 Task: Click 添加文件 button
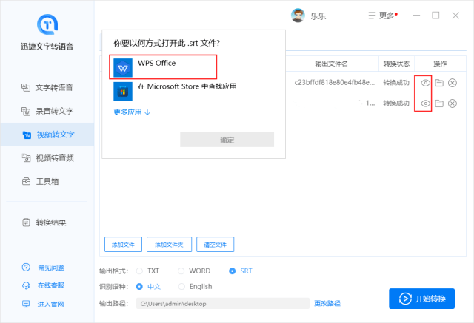[x=123, y=244]
